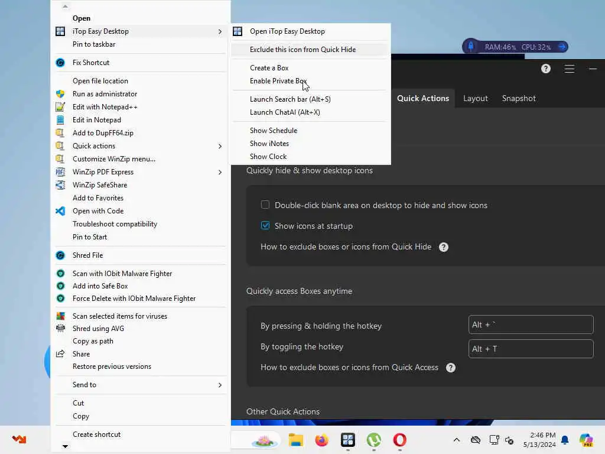Click the arrow on the RAM CPU widget

[562, 47]
